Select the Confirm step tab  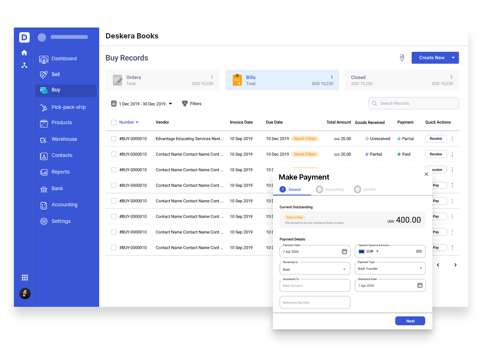tap(365, 190)
